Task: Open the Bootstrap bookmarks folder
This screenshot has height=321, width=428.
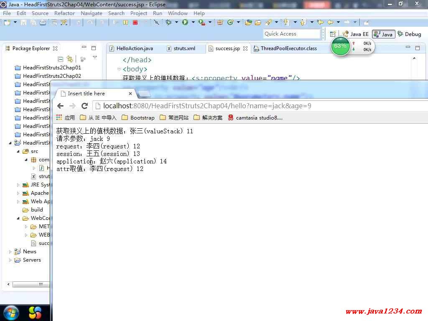Action: click(138, 117)
